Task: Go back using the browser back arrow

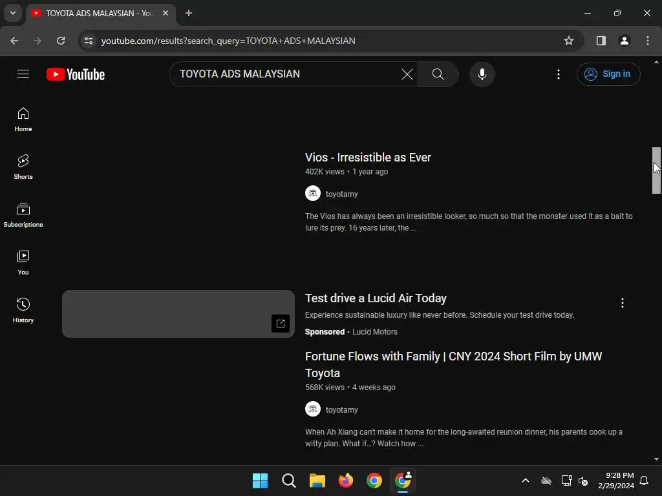Action: pyautogui.click(x=14, y=41)
